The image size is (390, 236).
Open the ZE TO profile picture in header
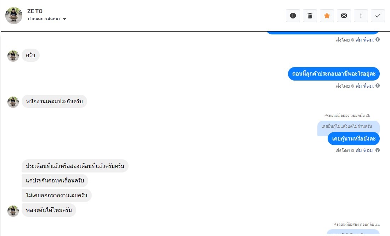click(14, 16)
